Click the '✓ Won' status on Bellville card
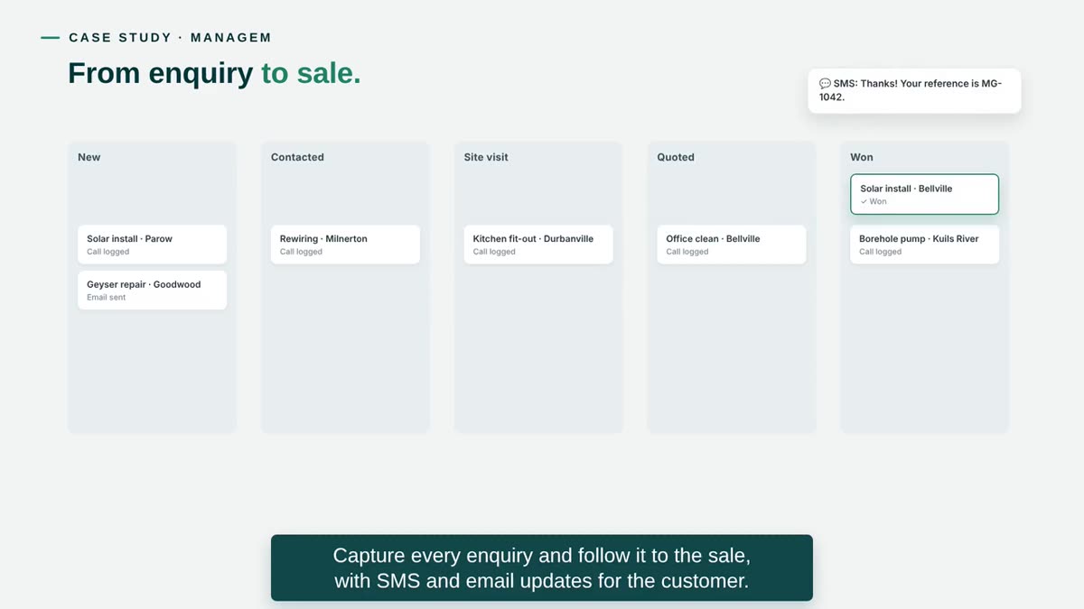The image size is (1084, 609). 874,202
